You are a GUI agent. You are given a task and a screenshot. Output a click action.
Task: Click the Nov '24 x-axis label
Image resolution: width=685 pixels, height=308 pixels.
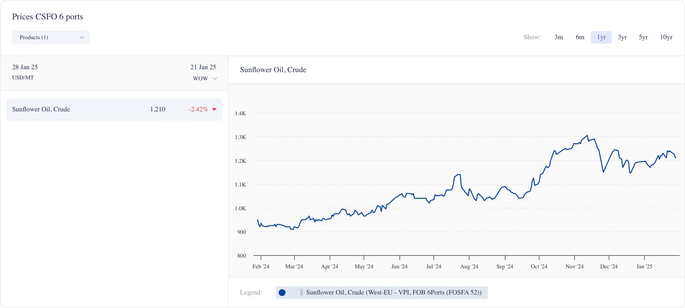coord(574,267)
